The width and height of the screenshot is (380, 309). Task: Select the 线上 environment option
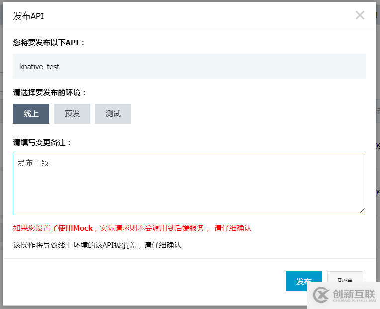coord(31,114)
